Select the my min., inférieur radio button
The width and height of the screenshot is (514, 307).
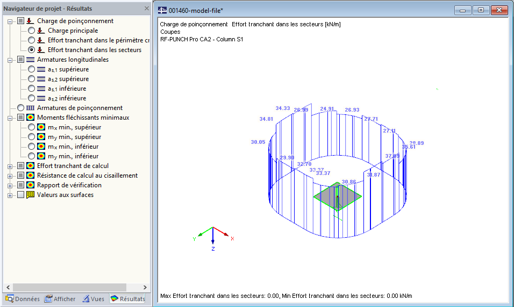point(31,156)
